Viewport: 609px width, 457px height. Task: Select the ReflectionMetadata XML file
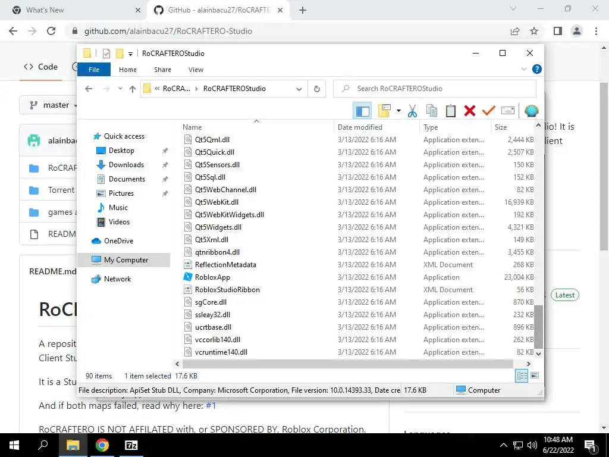click(x=225, y=265)
